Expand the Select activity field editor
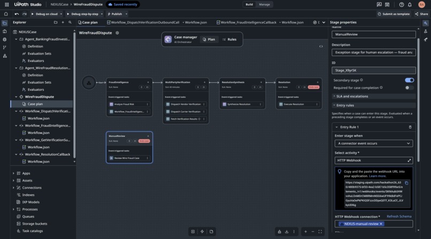The image size is (431, 239). [x=409, y=161]
